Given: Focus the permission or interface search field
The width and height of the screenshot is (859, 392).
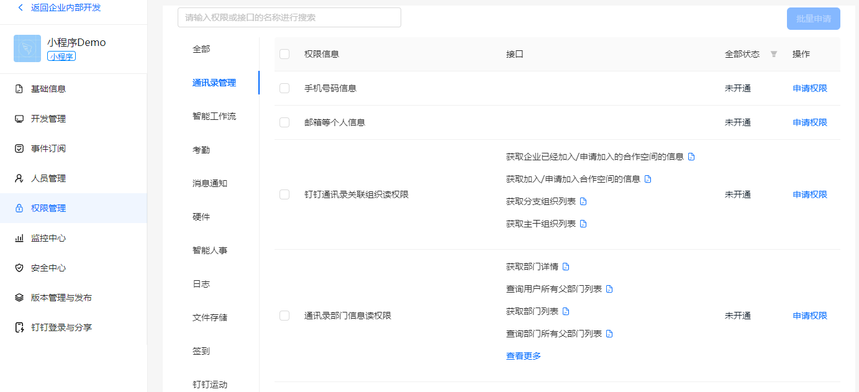Looking at the screenshot, I should [289, 17].
